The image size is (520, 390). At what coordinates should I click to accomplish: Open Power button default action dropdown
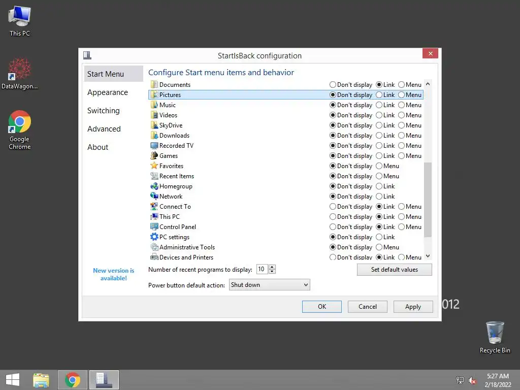click(269, 284)
